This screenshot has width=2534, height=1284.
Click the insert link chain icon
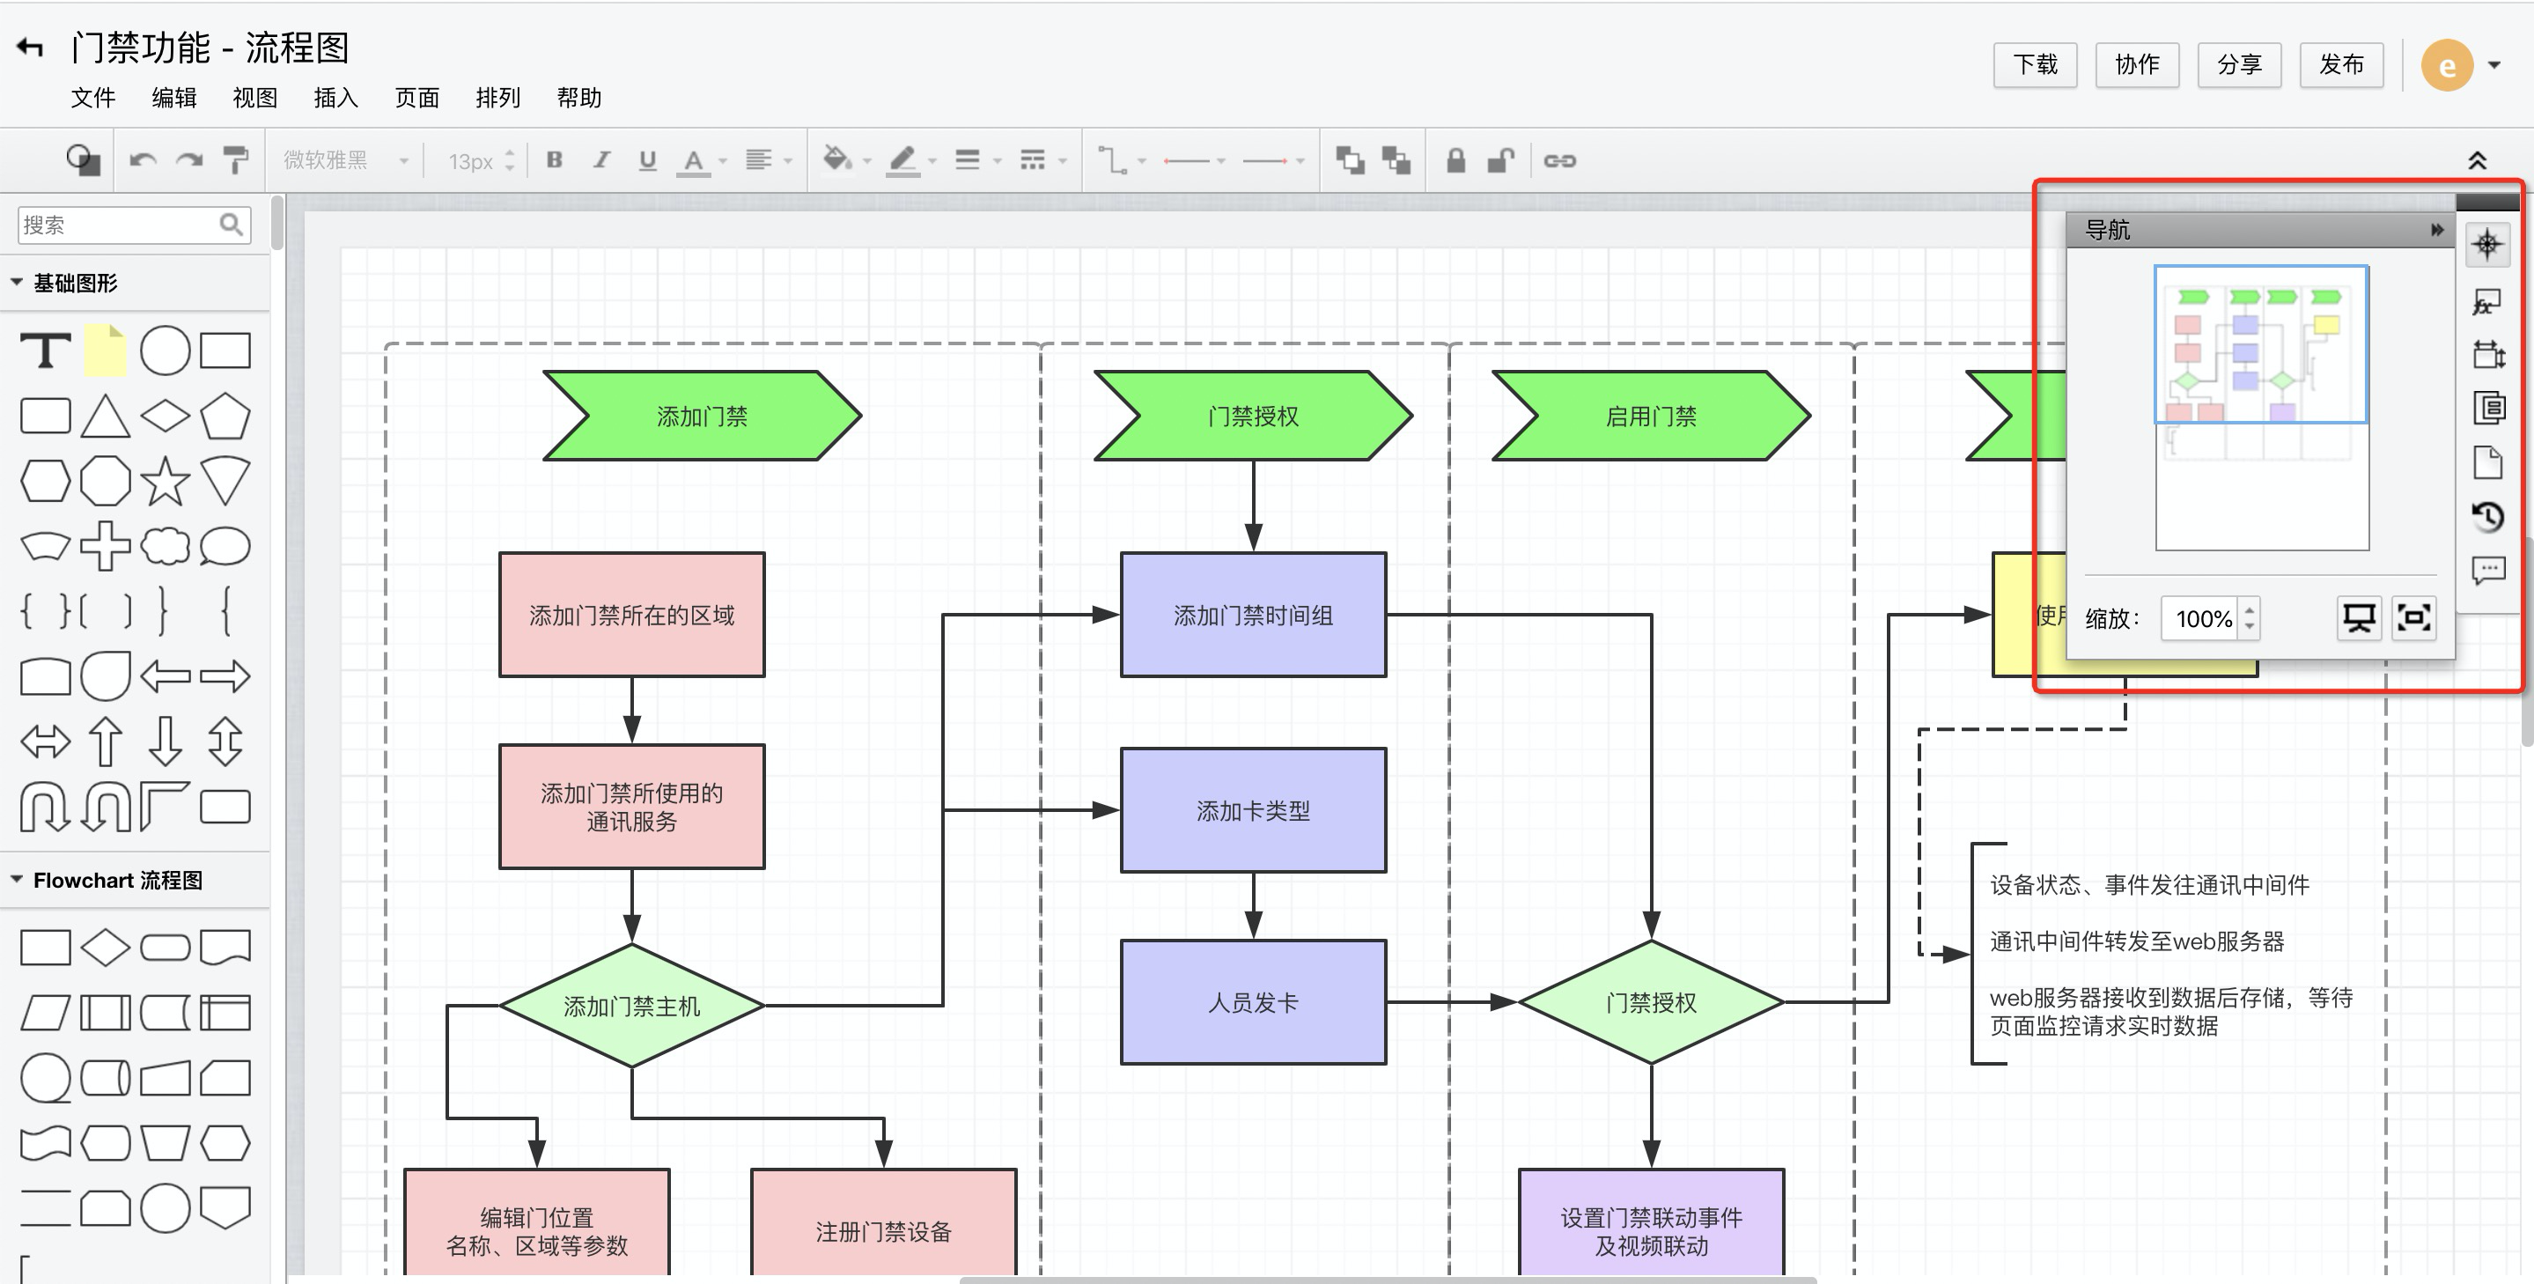1560,160
